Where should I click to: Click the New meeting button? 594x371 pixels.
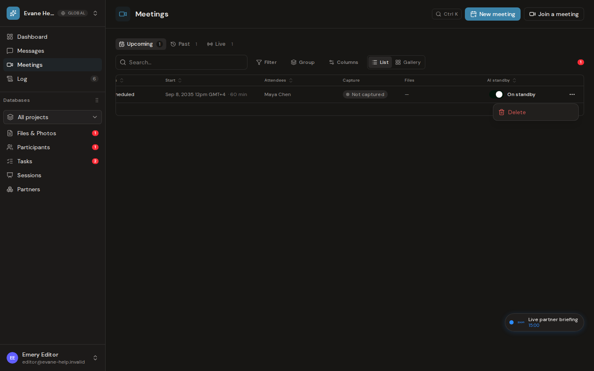(493, 14)
